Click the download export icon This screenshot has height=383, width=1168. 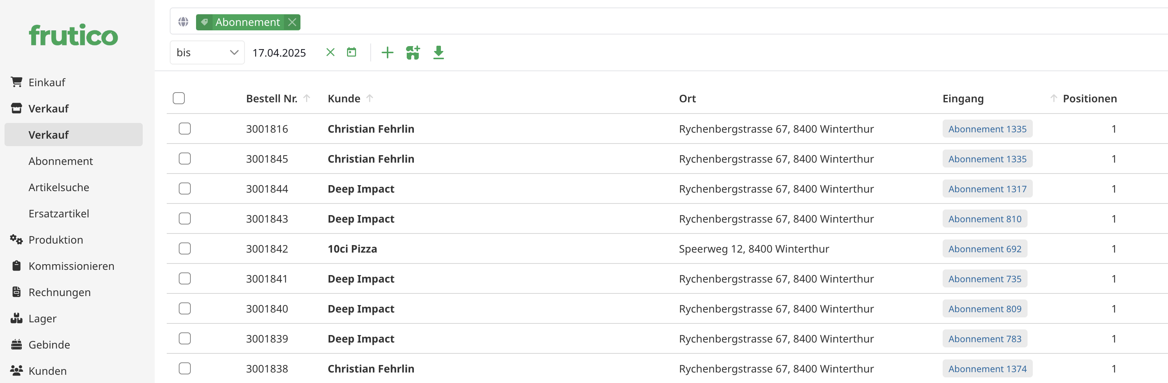click(x=438, y=52)
